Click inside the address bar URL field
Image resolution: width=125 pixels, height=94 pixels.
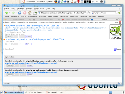62,13
